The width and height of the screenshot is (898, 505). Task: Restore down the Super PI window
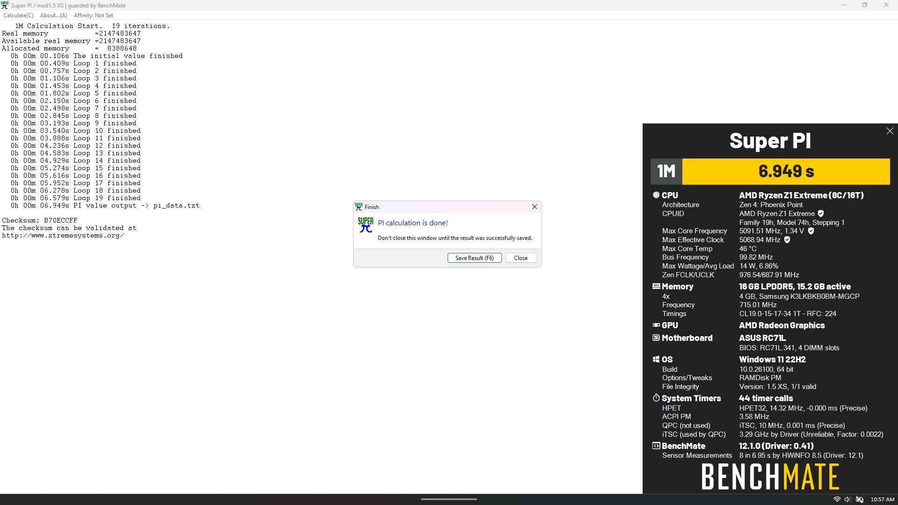[x=864, y=5]
